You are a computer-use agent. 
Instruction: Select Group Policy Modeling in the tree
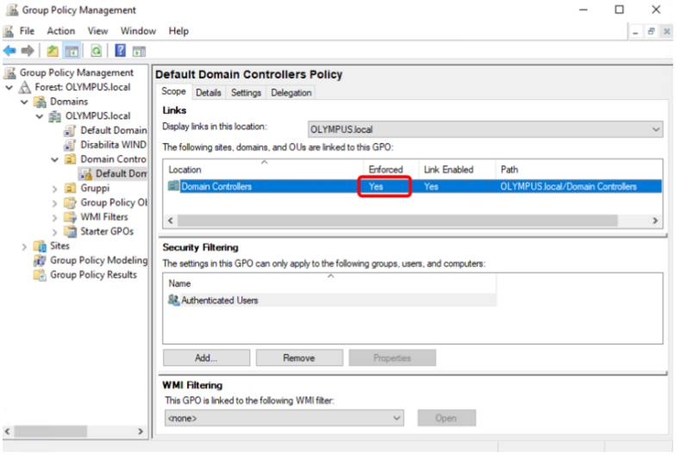click(98, 260)
